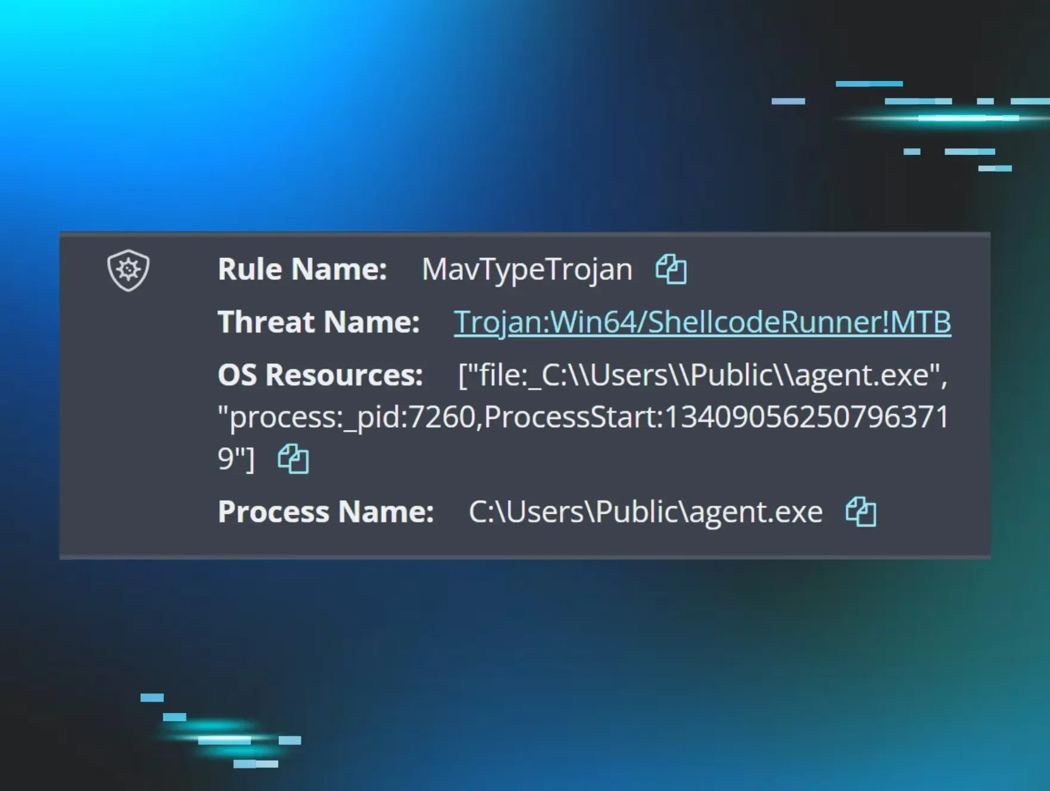Open the Trojan:Win64/ShellcodeRunner!MTB threat link
1050x791 pixels.
coord(702,322)
